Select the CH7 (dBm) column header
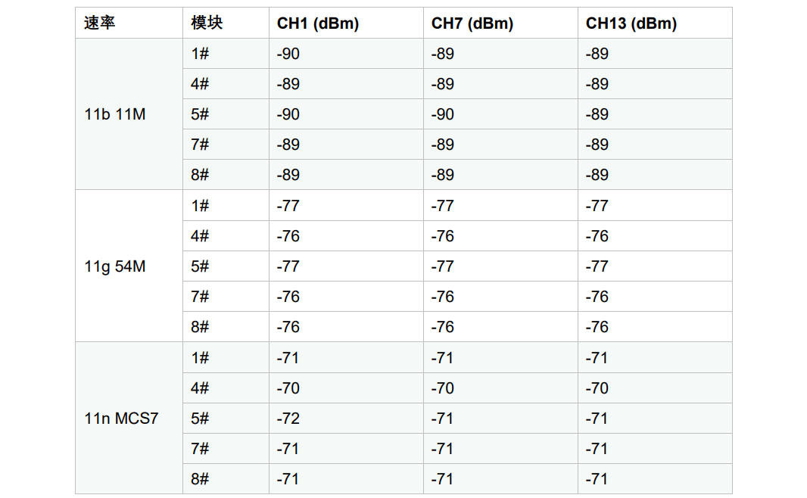 click(500, 23)
